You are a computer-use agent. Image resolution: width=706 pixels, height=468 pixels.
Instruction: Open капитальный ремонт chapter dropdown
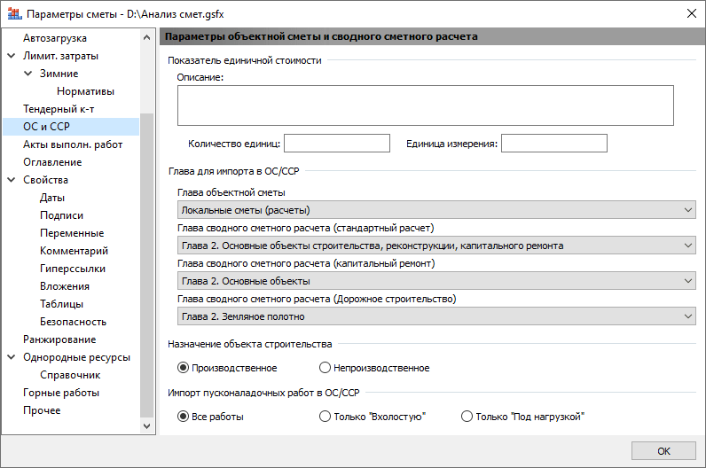click(x=436, y=281)
